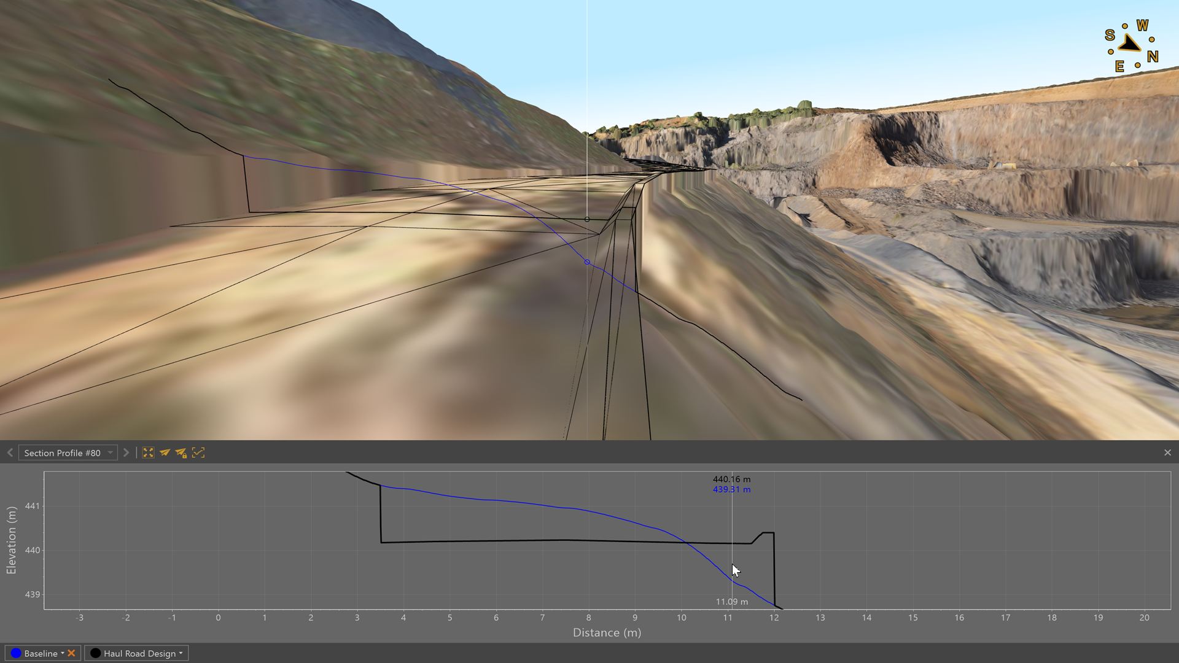Remove Baseline with the orange X

(x=72, y=653)
